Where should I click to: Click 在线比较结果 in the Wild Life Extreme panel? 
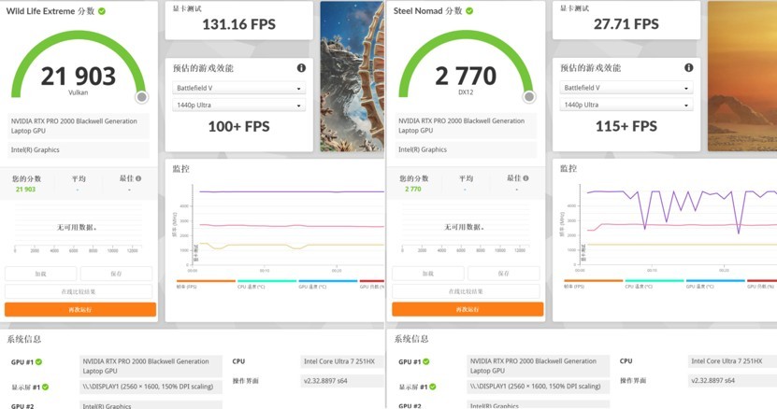[x=79, y=291]
